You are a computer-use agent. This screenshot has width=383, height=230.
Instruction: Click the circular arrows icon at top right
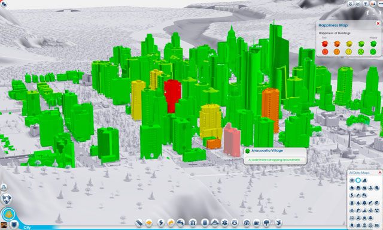click(x=358, y=4)
